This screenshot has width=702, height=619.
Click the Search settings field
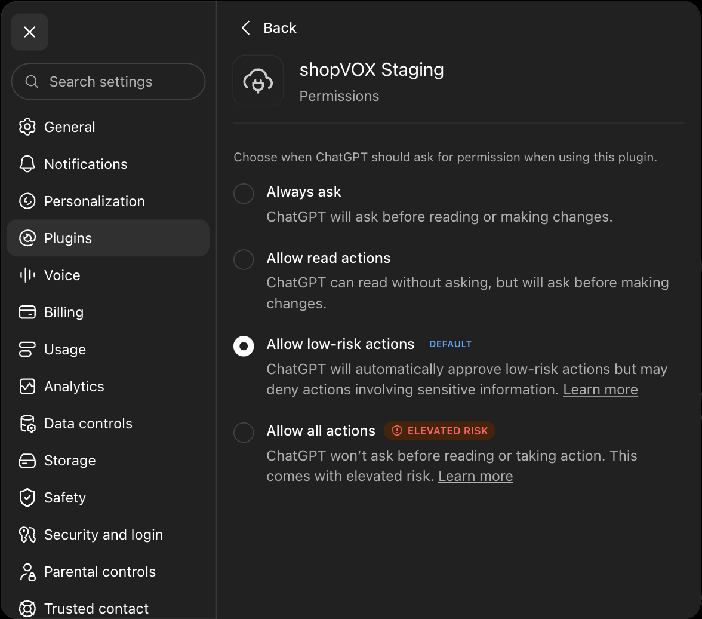tap(109, 82)
